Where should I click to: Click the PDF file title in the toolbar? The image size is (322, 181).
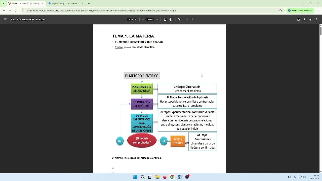28,19
